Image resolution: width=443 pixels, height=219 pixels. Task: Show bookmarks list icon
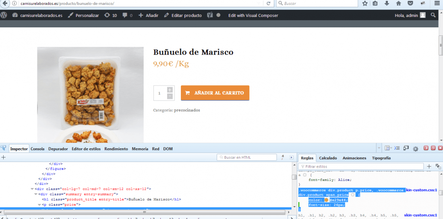point(375,3)
